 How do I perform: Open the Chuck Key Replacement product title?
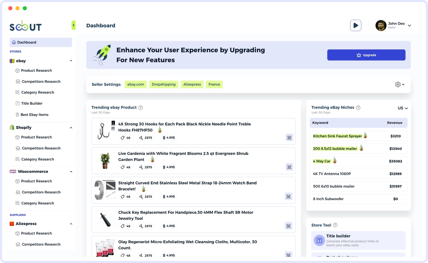click(186, 215)
